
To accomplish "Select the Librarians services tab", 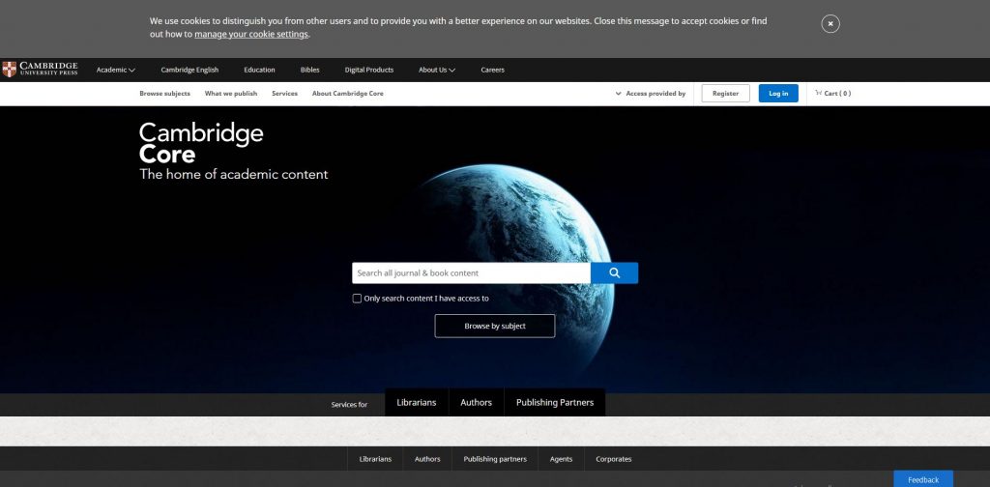I will (x=417, y=403).
